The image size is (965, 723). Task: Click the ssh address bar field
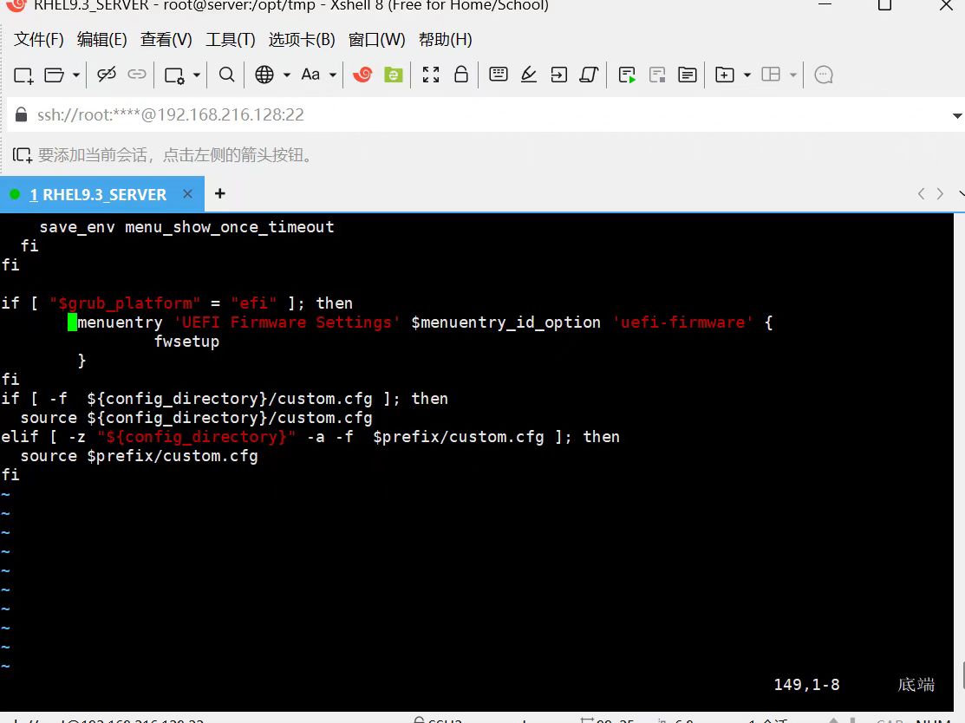pos(347,114)
